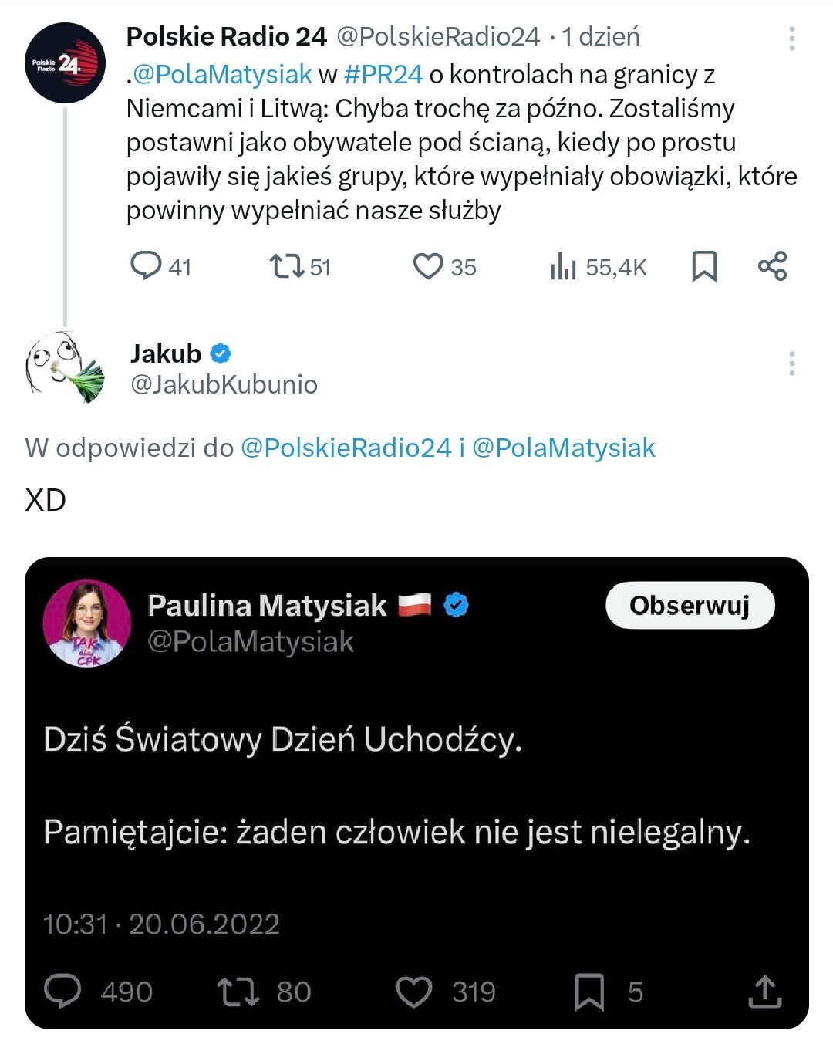The height and width of the screenshot is (1051, 833).
Task: Open more options for Polskie Radio 24 tweet
Action: [792, 39]
